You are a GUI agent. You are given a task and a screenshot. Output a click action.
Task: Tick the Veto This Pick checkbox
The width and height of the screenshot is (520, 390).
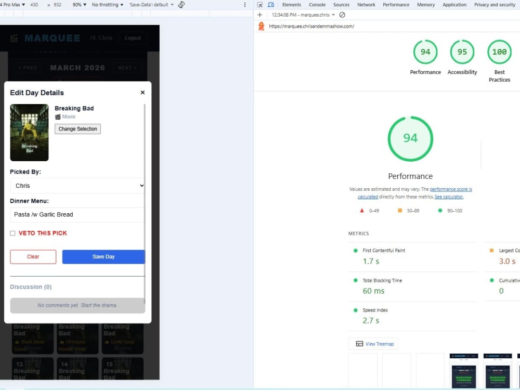(x=12, y=233)
